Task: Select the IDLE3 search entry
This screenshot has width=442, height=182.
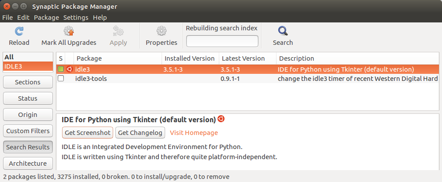Action: click(x=28, y=66)
